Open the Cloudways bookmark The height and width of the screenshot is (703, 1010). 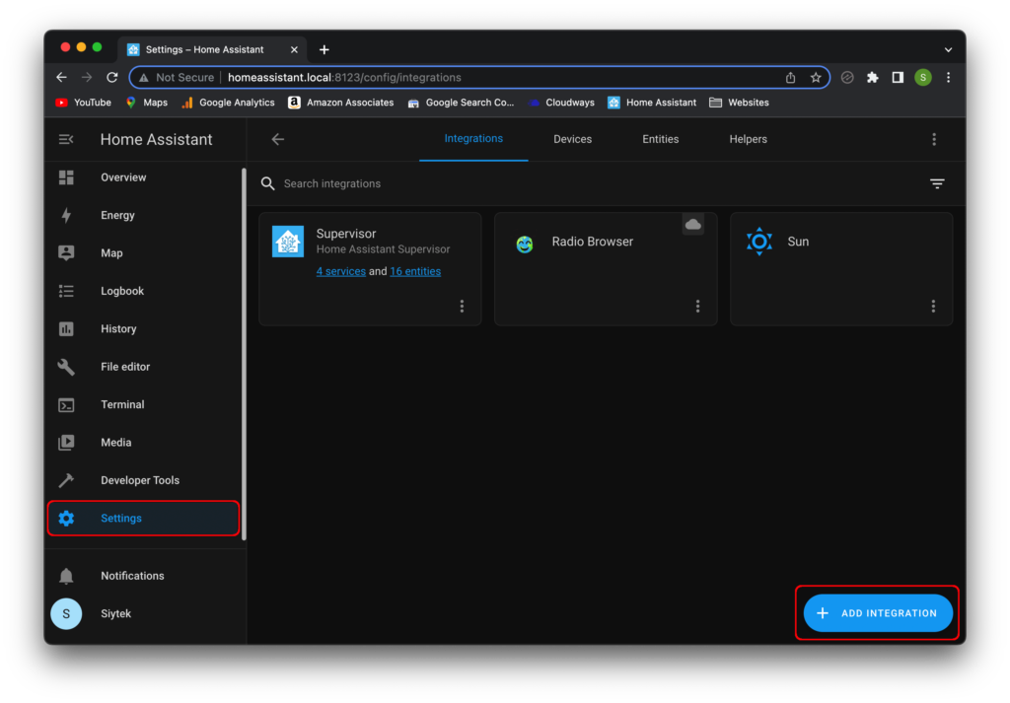(x=561, y=103)
